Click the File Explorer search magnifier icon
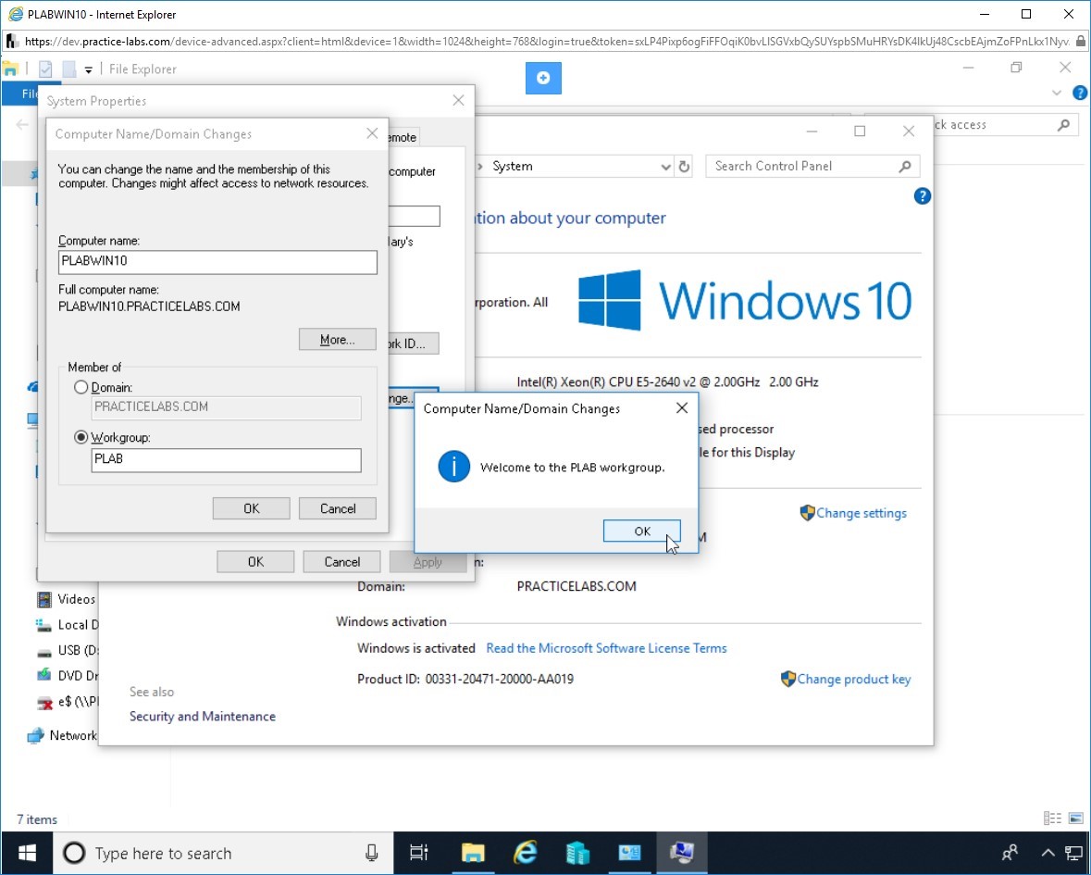 [1064, 125]
